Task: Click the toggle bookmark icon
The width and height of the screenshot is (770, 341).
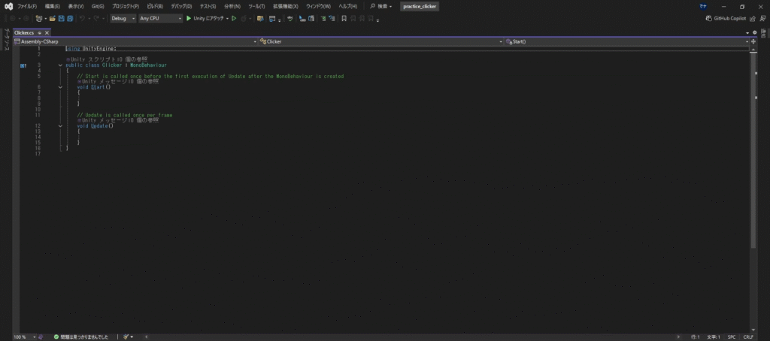Action: pos(344,18)
